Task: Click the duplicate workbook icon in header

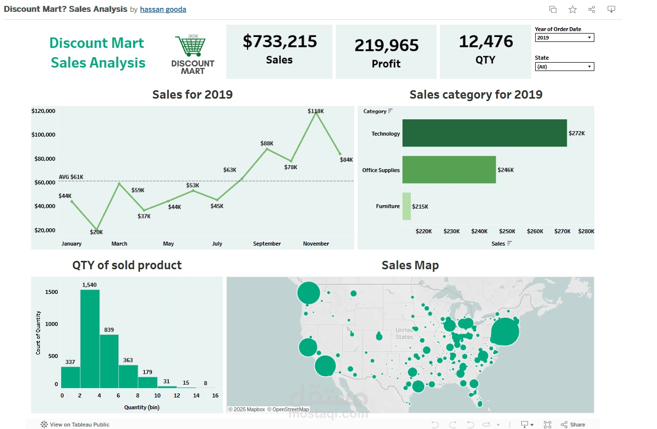Action: coord(553,9)
